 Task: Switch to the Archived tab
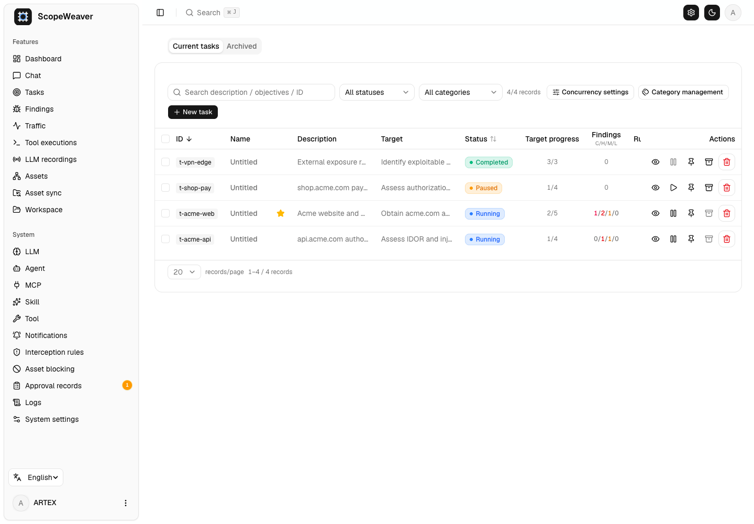[241, 46]
